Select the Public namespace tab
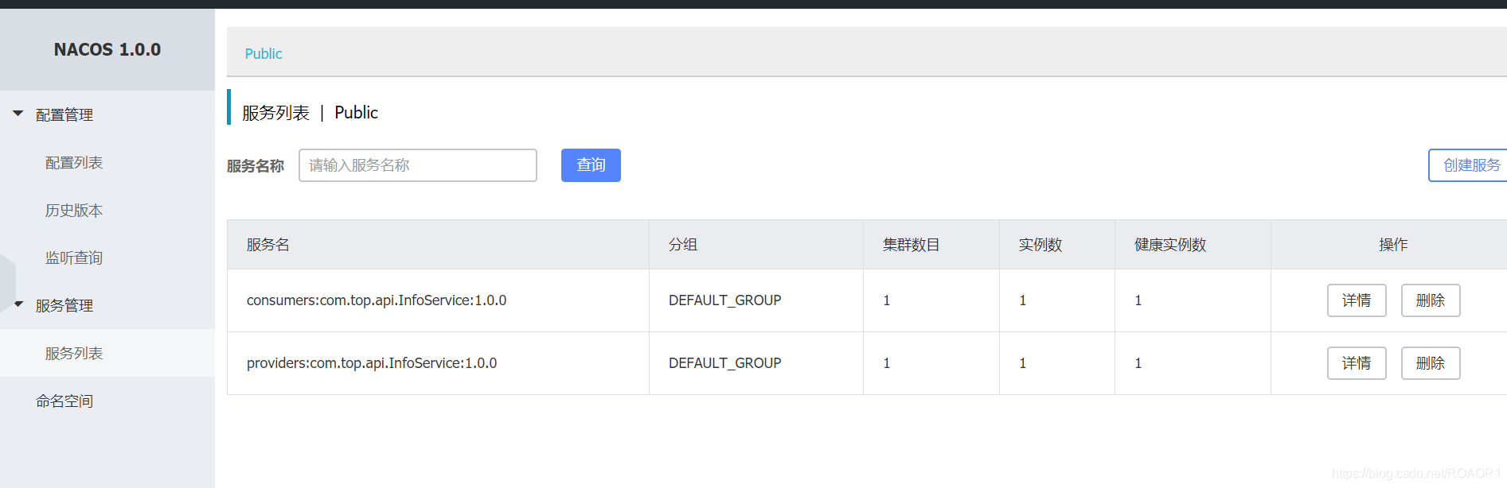 point(264,53)
